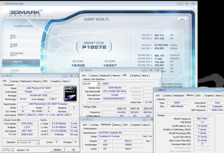Image resolution: width=224 pixels, height=153 pixels.
Task: Minimize the CPU-Z SPD window
Action: 144,70
